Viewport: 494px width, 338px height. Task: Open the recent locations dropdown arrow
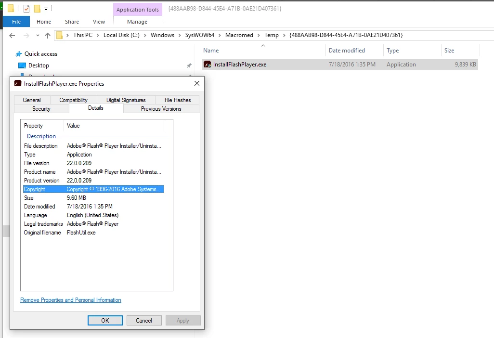click(x=38, y=35)
